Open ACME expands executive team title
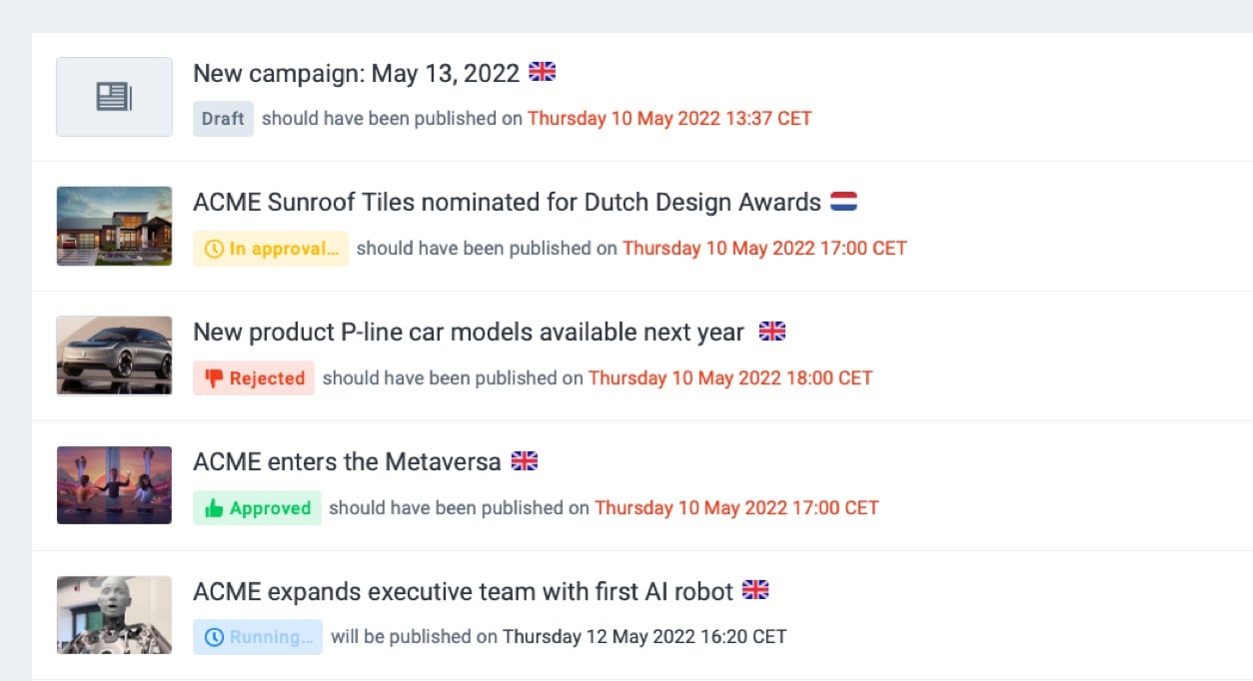 [463, 591]
